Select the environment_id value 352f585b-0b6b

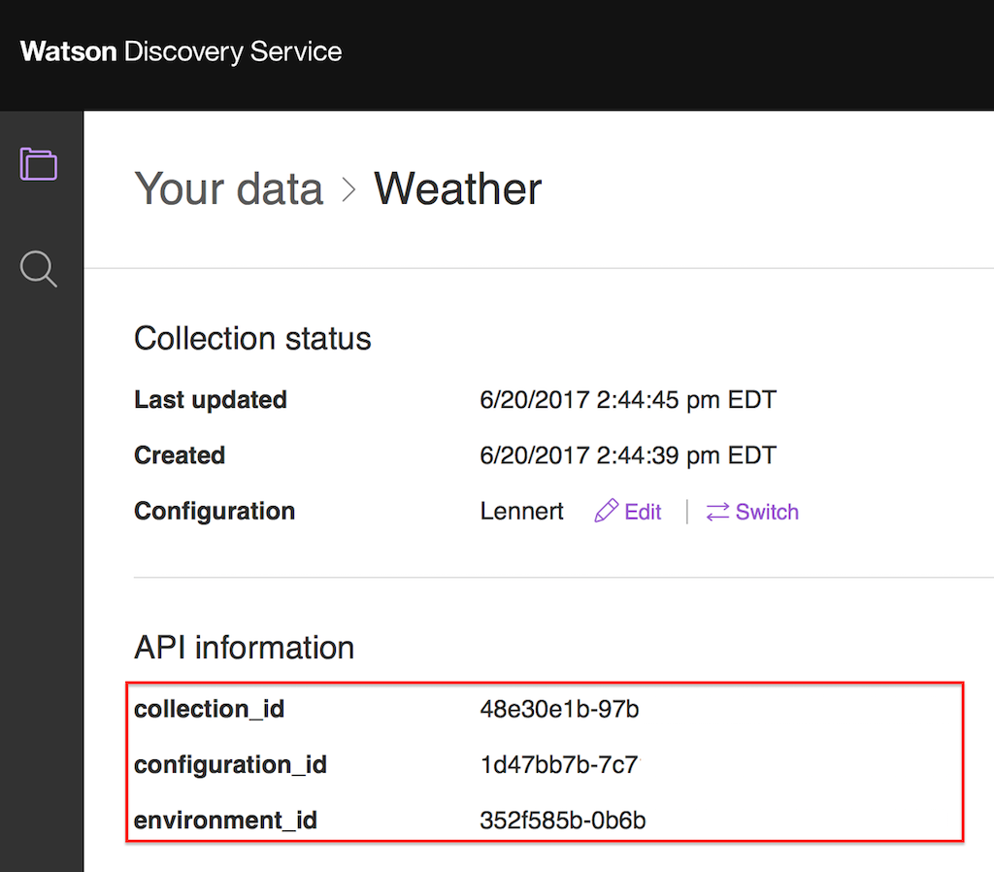click(563, 821)
